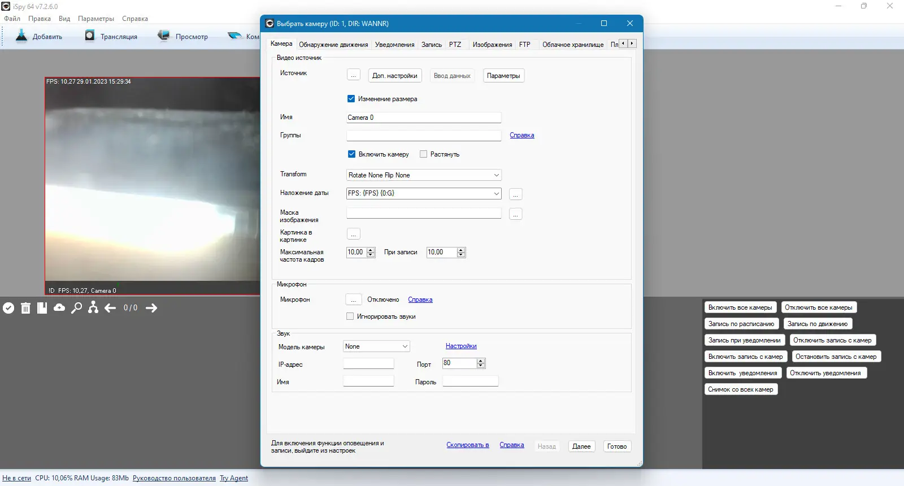Click the Остановить запись с камер button

click(836, 357)
